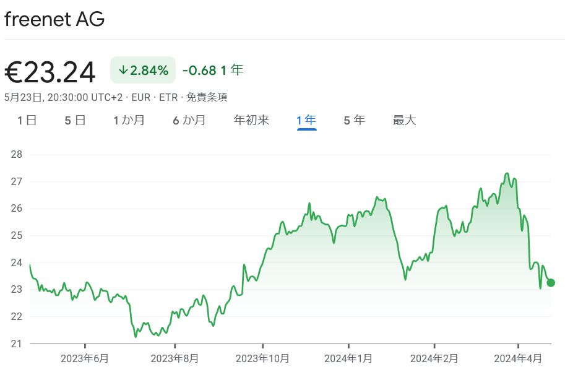Viewport: 565px width, 372px height.
Task: Open the 1か月 chart view
Action: (x=129, y=120)
